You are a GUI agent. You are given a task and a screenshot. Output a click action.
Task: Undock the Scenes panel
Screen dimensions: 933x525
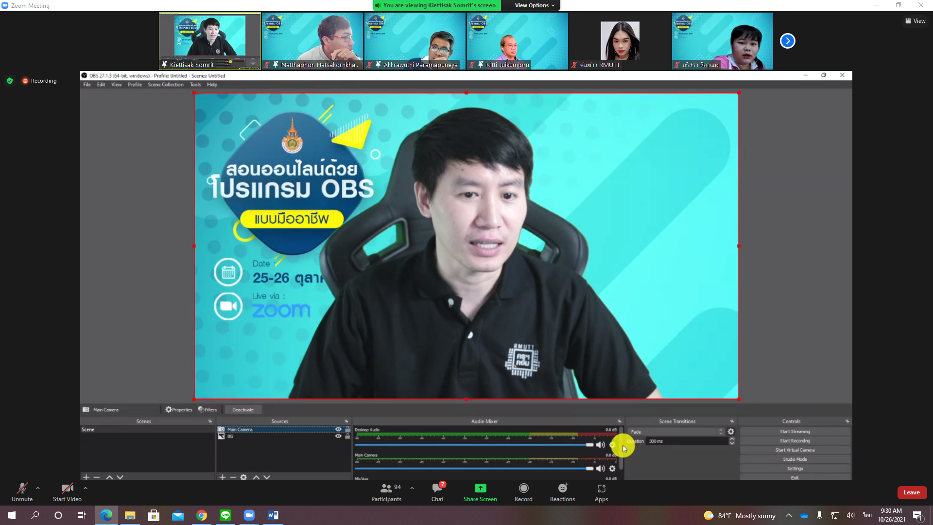[210, 421]
